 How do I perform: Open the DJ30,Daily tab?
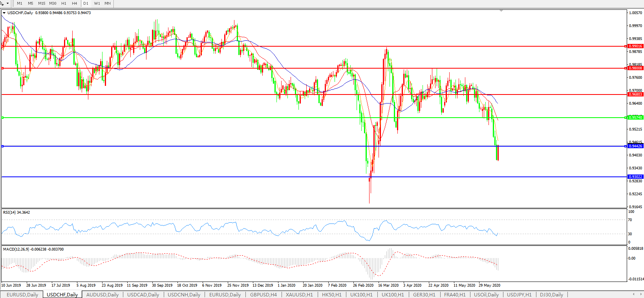point(551,294)
